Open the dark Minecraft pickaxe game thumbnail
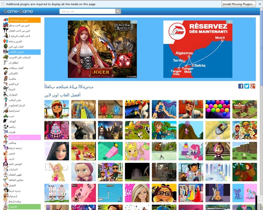The image size is (263, 210). point(137,172)
